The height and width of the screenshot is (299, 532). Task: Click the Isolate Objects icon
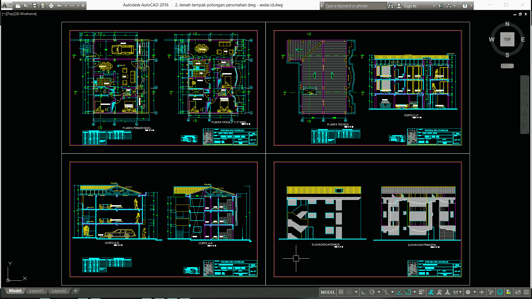(x=491, y=292)
